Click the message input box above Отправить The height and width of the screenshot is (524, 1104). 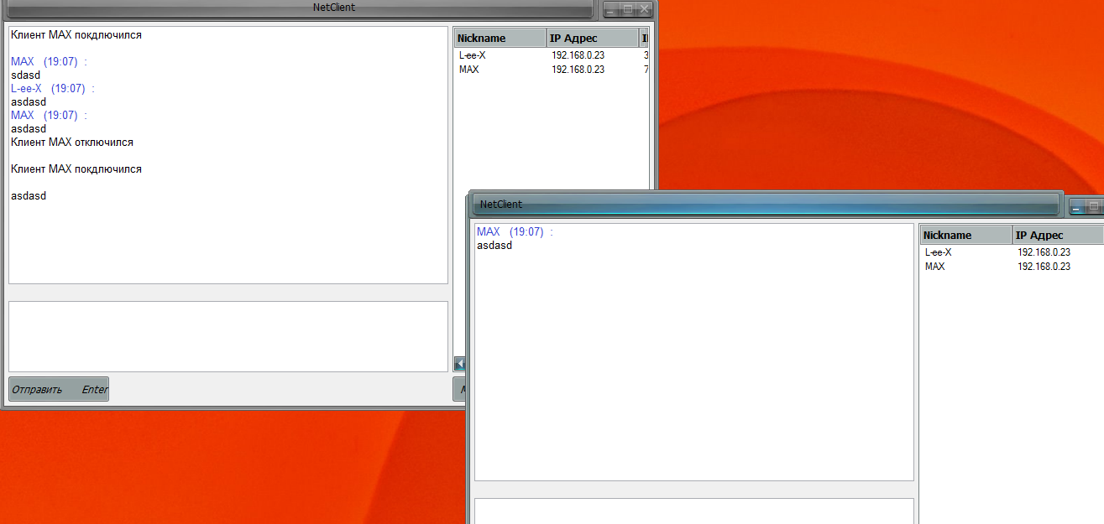228,336
